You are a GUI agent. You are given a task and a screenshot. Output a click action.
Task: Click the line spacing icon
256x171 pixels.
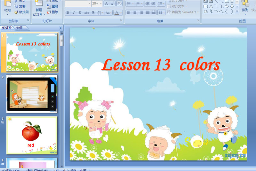pyautogui.click(x=160, y=4)
